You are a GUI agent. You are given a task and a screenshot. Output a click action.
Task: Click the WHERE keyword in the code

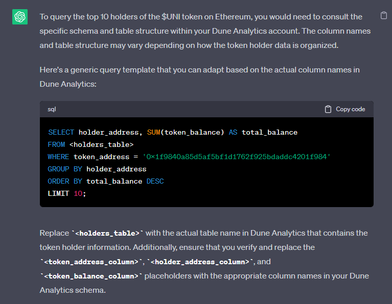coord(58,157)
